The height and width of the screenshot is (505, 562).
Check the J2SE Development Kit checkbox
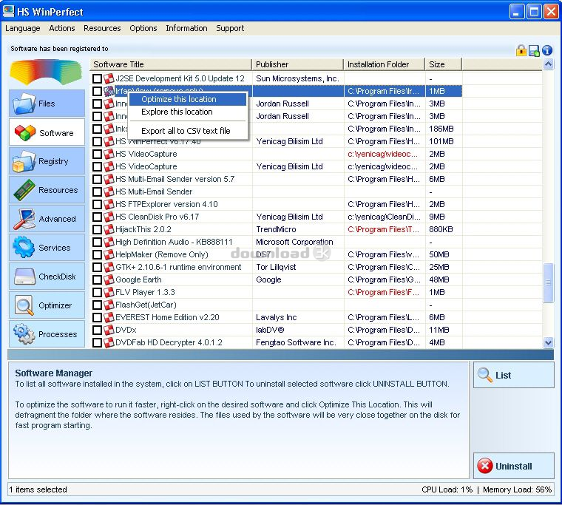coord(97,78)
